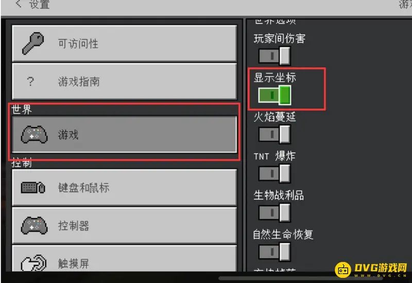Toggle the 火焰蔓延 switch

[274, 134]
